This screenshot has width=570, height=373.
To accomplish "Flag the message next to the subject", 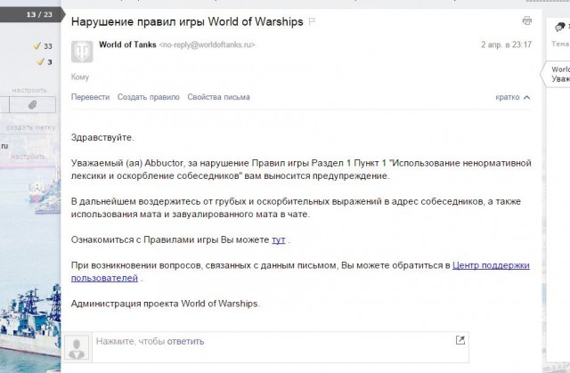I will pyautogui.click(x=312, y=21).
